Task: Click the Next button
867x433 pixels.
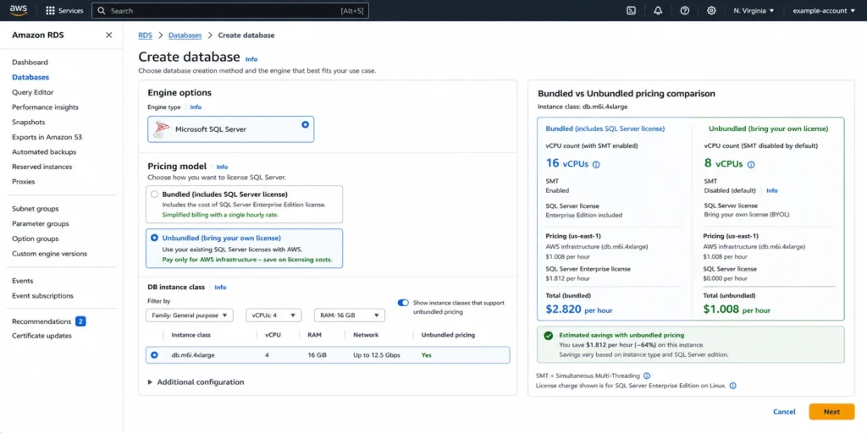Action: point(831,412)
